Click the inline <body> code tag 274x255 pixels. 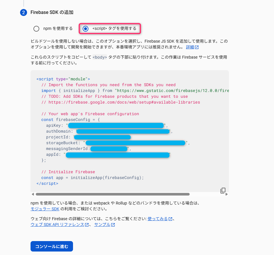click(x=99, y=57)
